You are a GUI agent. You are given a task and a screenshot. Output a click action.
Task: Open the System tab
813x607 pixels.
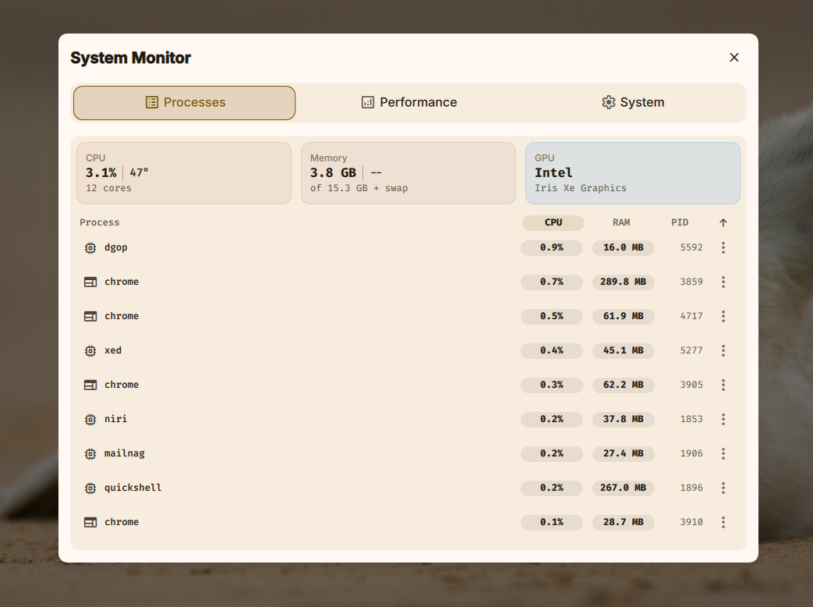(633, 102)
